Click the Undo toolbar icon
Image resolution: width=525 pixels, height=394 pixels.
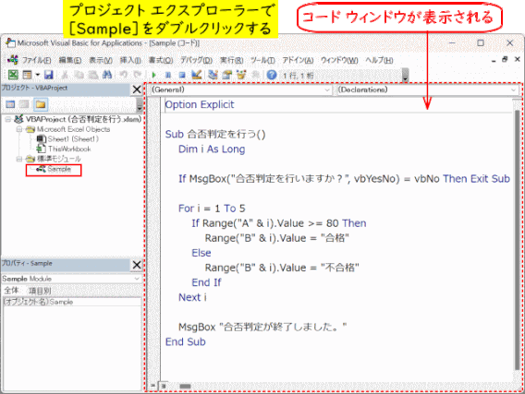pyautogui.click(x=124, y=75)
